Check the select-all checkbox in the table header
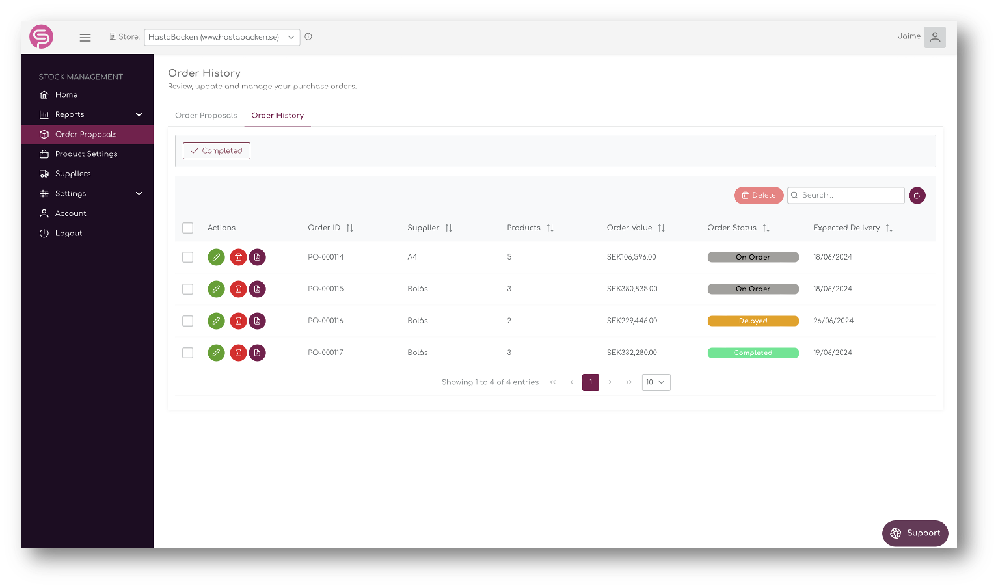 coord(187,228)
